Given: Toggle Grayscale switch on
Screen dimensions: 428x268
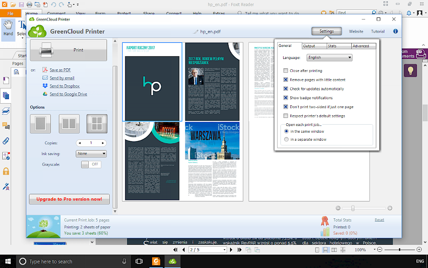Looking at the screenshot, I should coord(91,164).
